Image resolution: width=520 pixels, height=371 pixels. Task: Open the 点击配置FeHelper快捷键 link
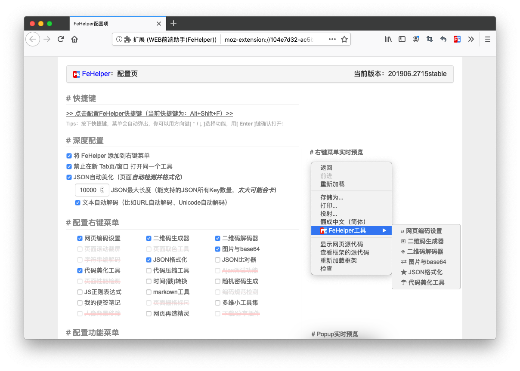pos(149,113)
